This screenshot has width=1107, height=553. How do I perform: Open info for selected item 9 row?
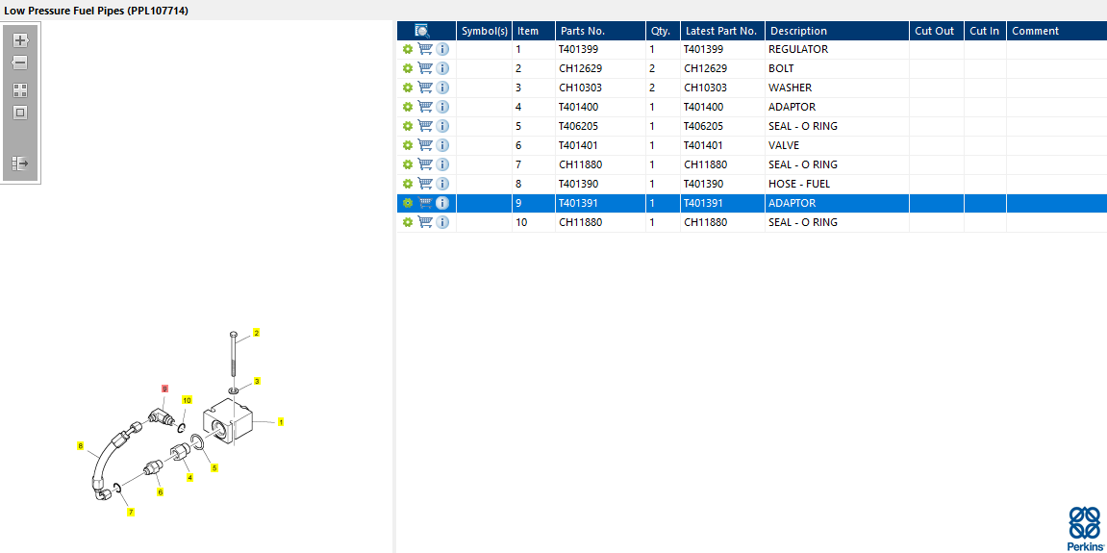[x=442, y=203]
